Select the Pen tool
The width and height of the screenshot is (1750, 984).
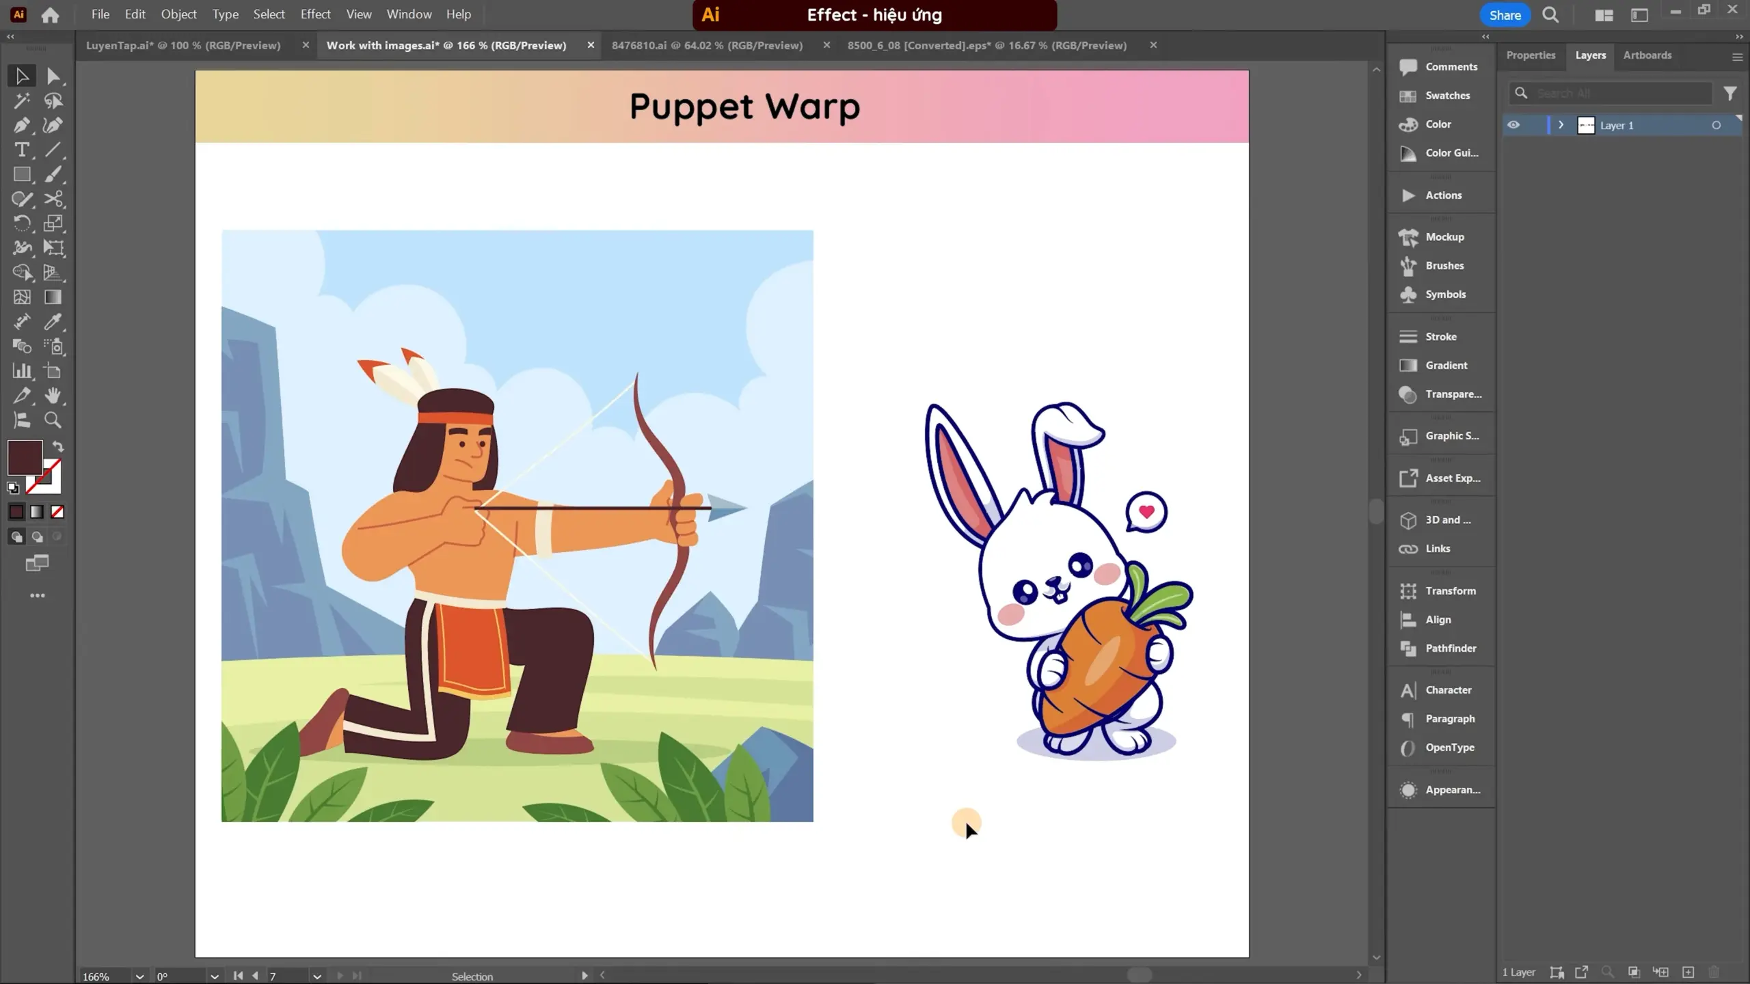(x=21, y=126)
